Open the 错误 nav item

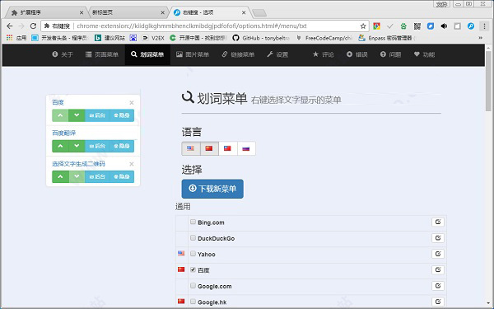[357, 54]
